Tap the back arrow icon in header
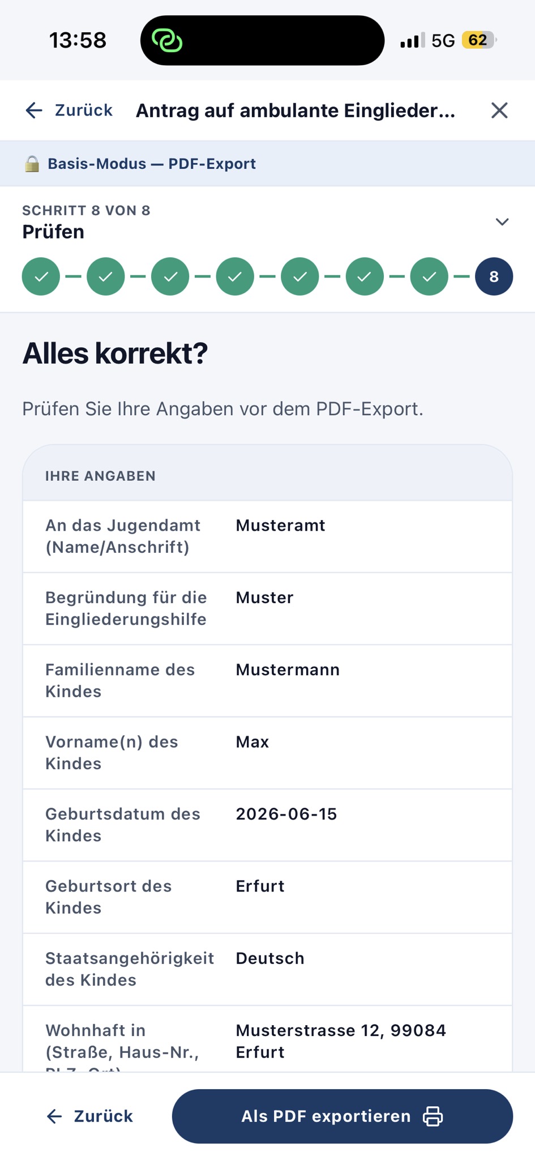Image resolution: width=535 pixels, height=1160 pixels. (x=34, y=110)
